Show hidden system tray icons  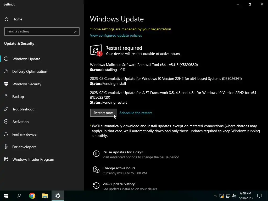[215, 196]
